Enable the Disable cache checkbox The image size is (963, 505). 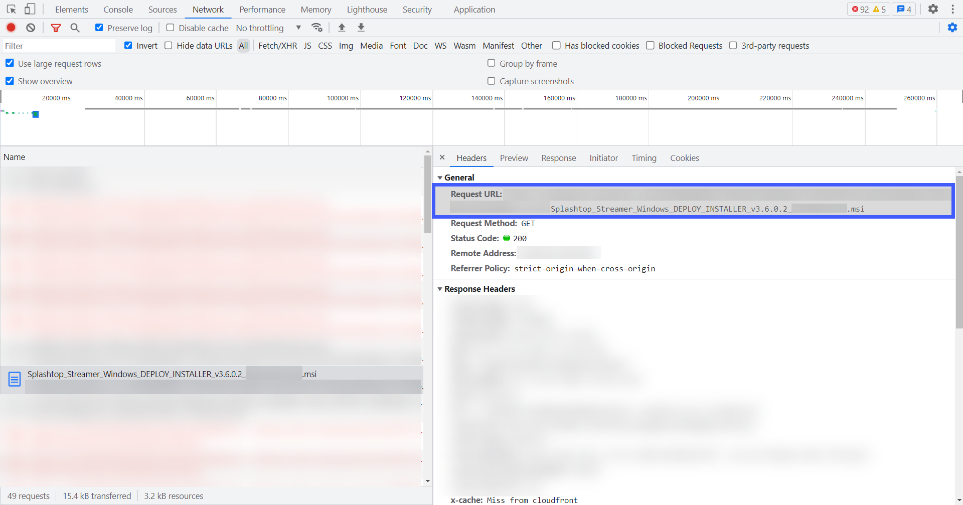(171, 28)
